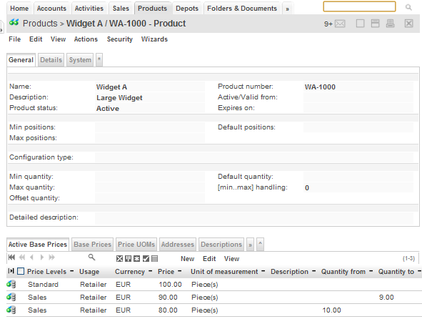
Task: Switch to the Base Prices tab
Action: click(92, 245)
